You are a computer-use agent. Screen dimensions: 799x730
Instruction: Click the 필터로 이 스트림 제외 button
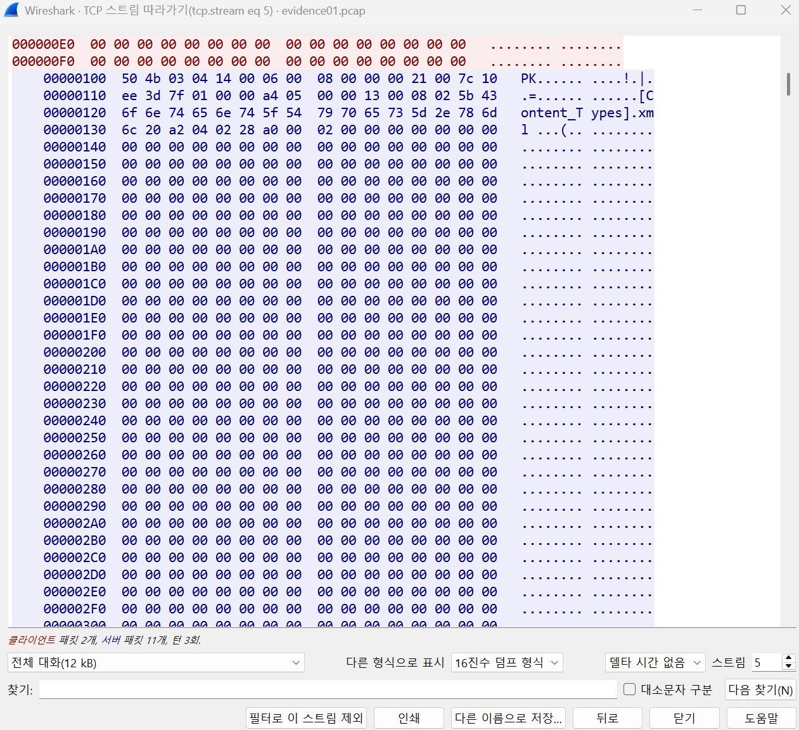[306, 718]
